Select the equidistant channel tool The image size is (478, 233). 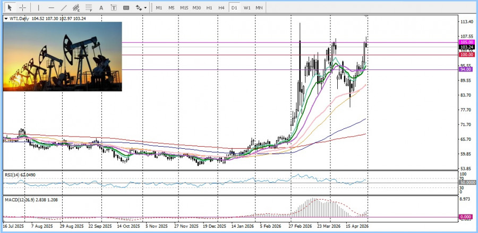point(76,8)
